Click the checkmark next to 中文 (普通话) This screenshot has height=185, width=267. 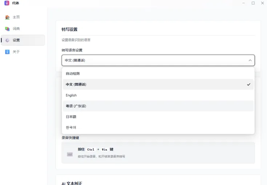[248, 85]
